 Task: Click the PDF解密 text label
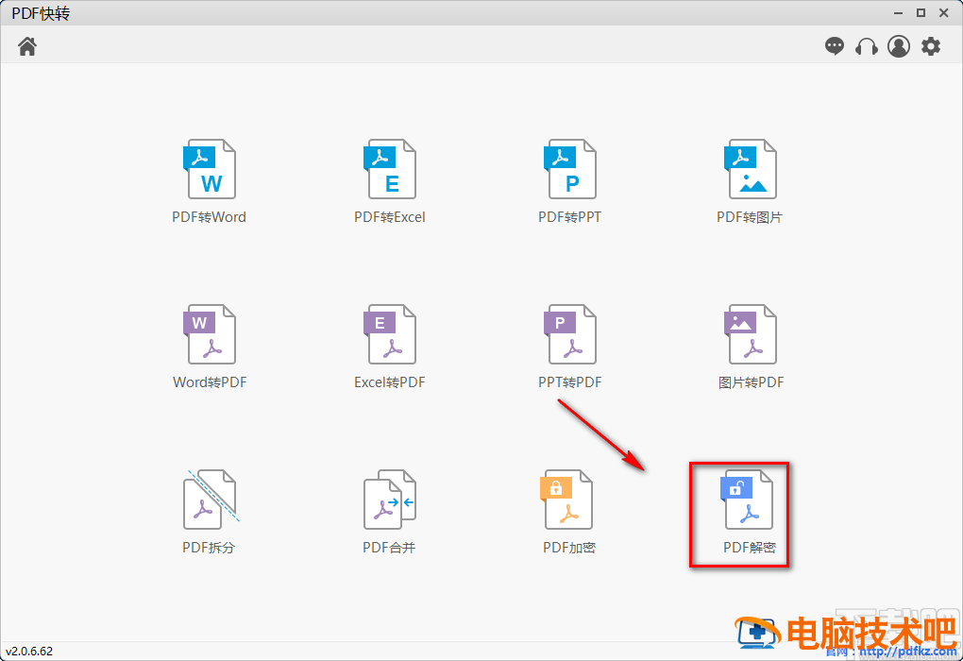750,548
